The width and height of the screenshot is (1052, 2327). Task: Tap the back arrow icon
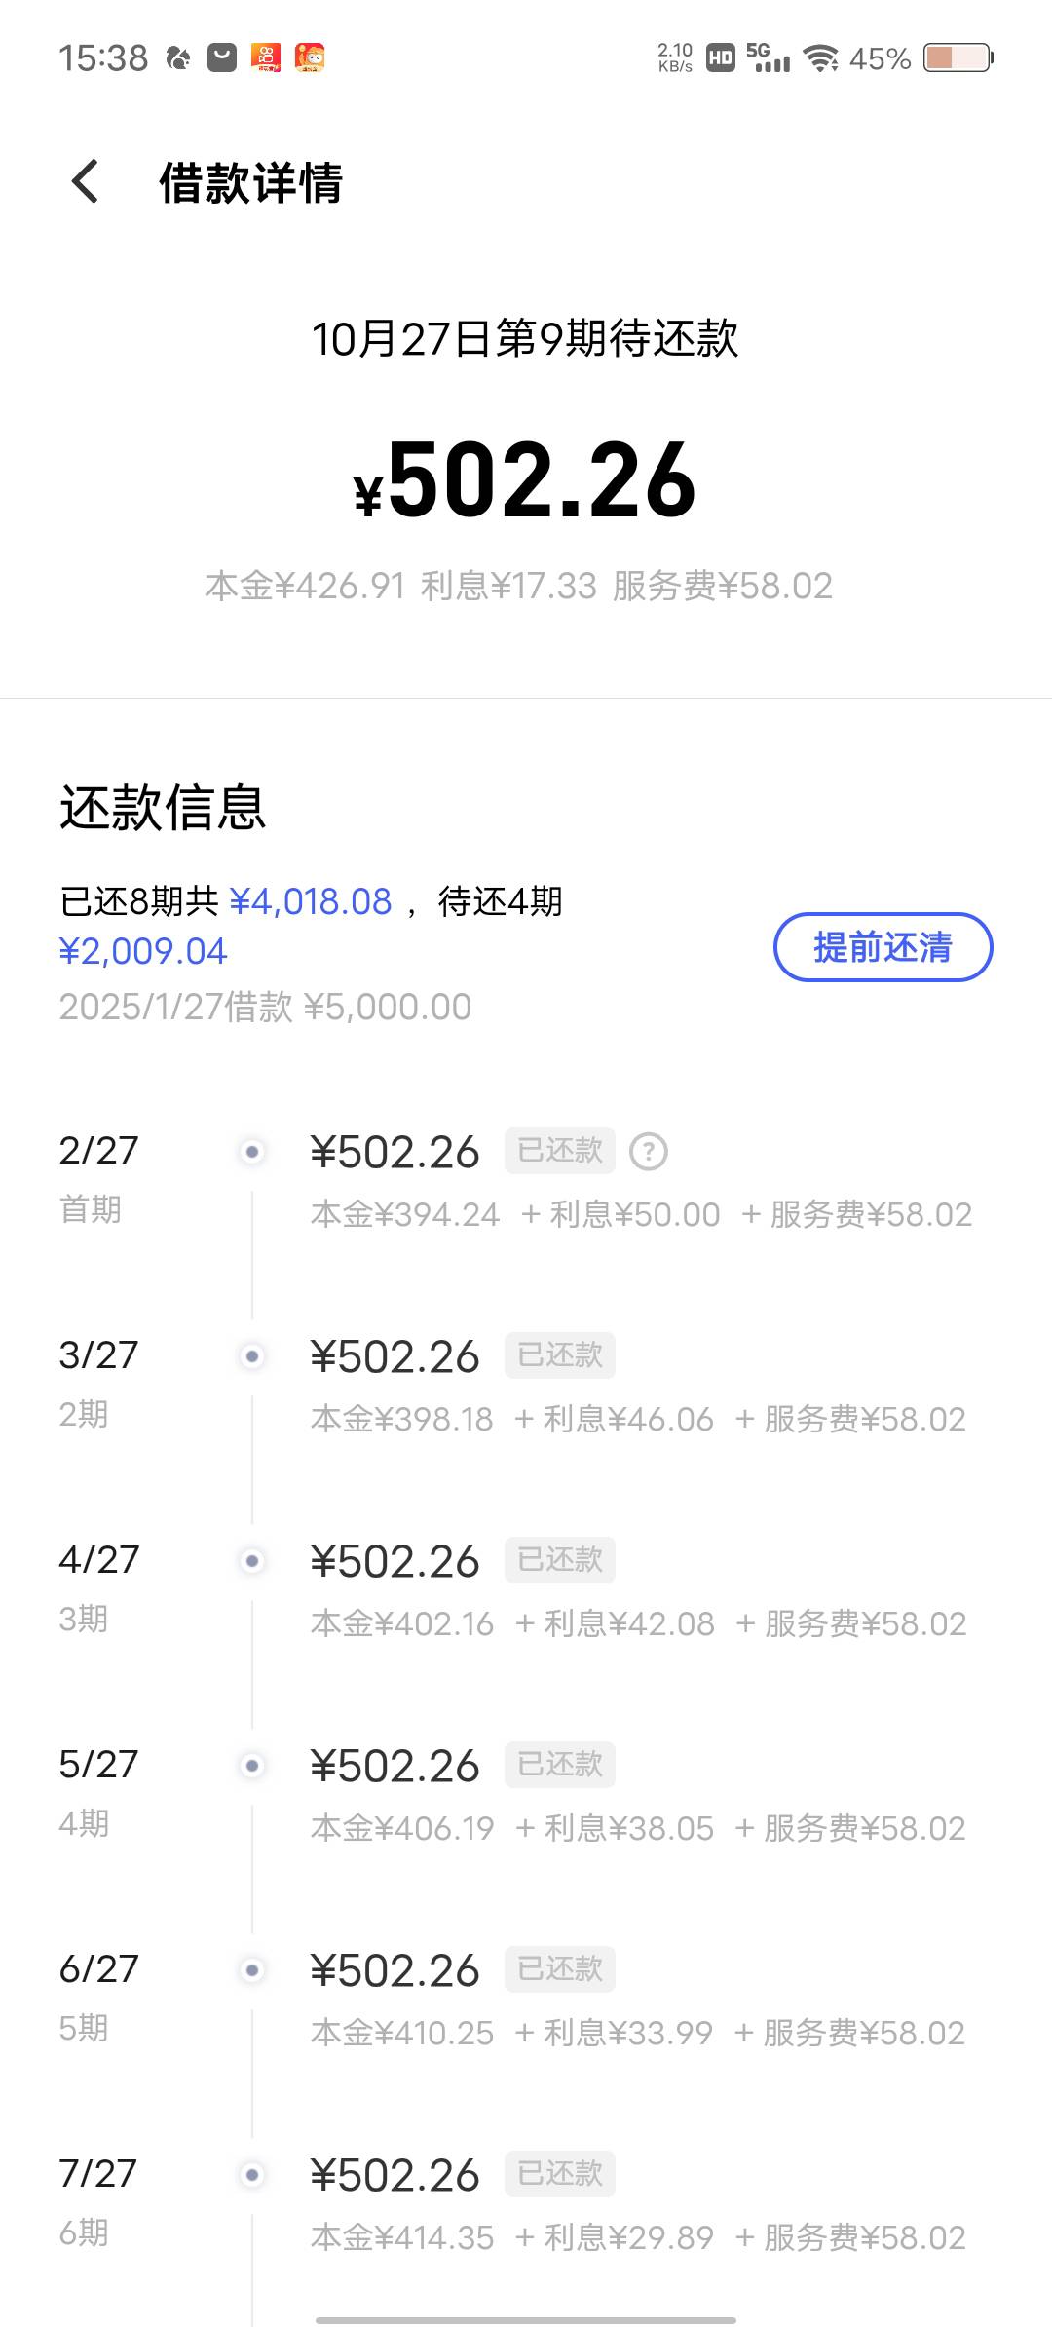86,182
